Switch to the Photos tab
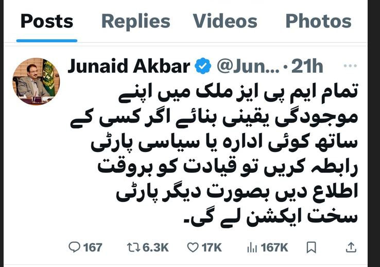 tap(318, 21)
